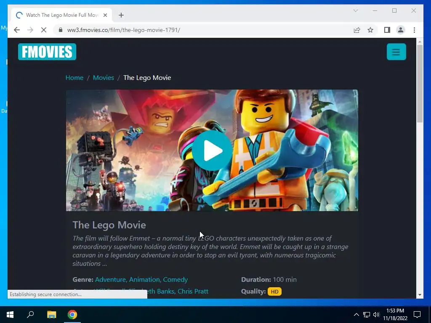The image size is (431, 323).
Task: View site security lock information
Action: click(61, 30)
